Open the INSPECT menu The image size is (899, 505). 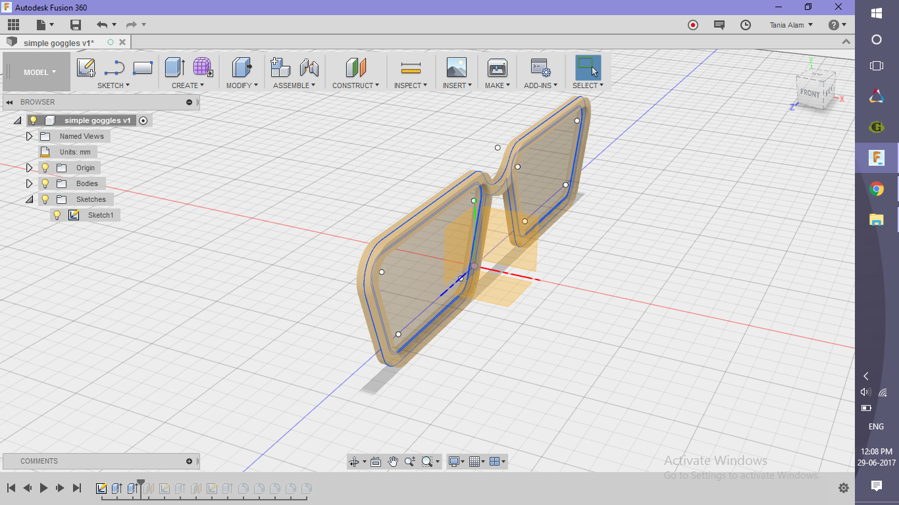[411, 85]
